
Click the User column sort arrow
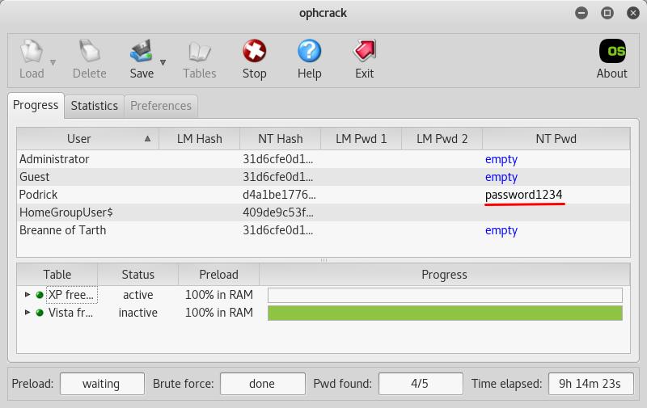(x=147, y=139)
